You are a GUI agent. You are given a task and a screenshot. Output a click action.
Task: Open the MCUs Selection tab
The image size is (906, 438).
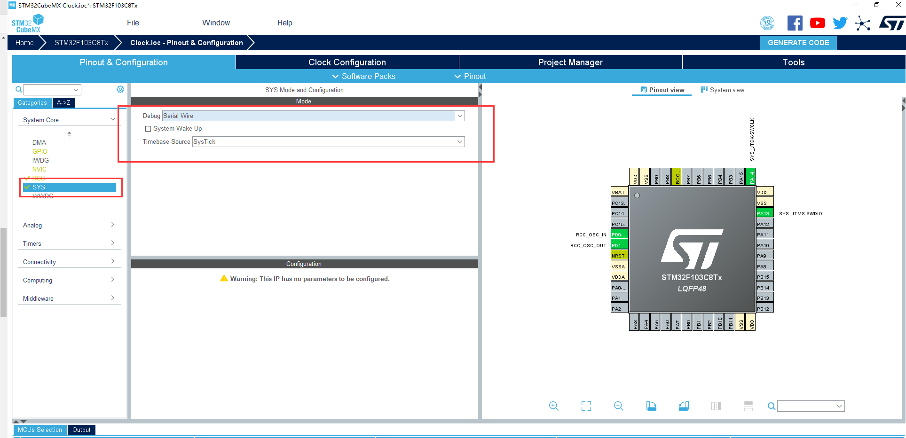(40, 430)
